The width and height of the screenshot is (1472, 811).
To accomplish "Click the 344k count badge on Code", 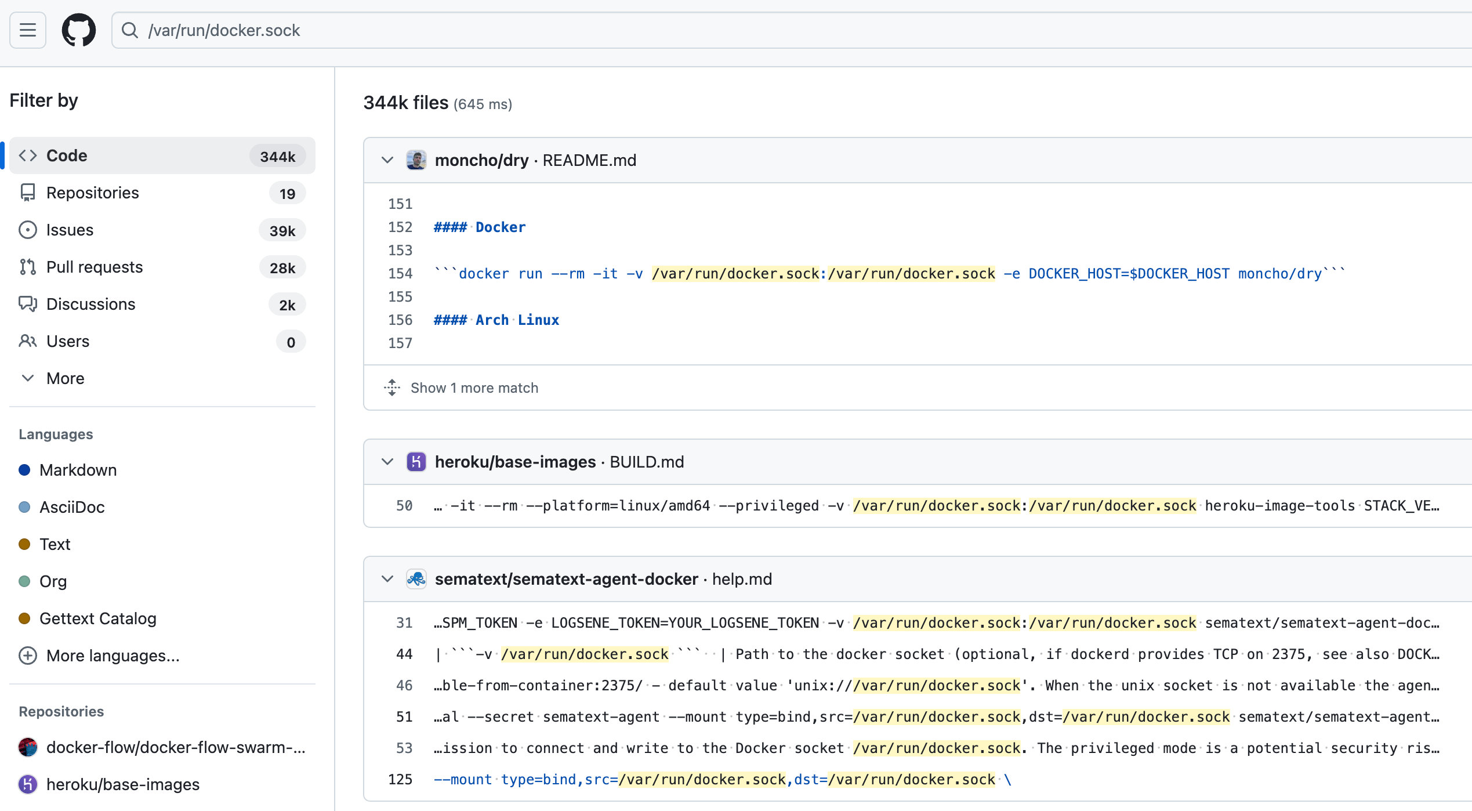I will 278,157.
